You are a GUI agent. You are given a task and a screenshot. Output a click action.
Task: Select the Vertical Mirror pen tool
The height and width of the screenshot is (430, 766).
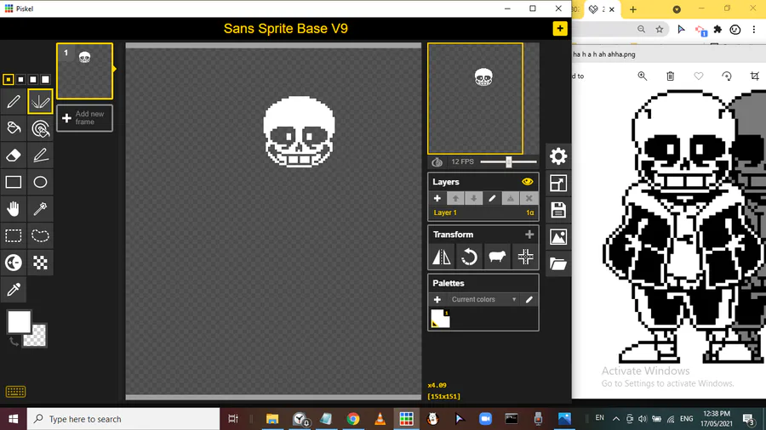(x=40, y=101)
